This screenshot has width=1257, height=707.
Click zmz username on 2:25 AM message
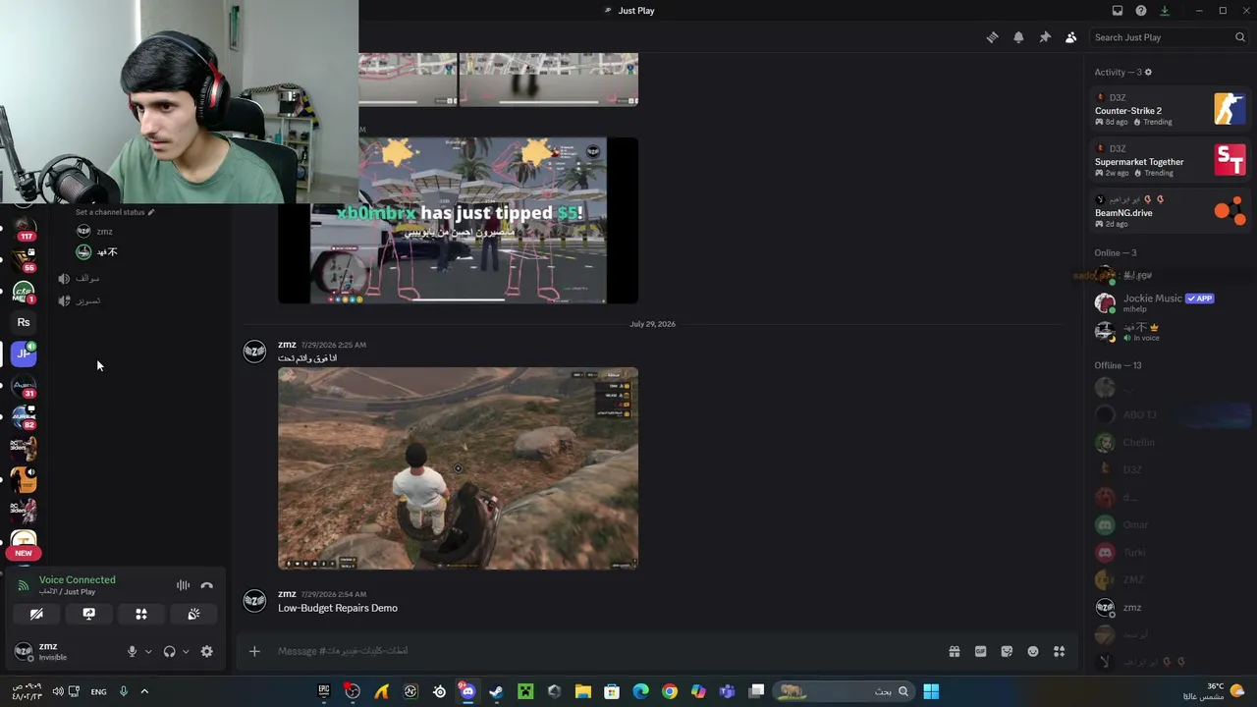(287, 345)
